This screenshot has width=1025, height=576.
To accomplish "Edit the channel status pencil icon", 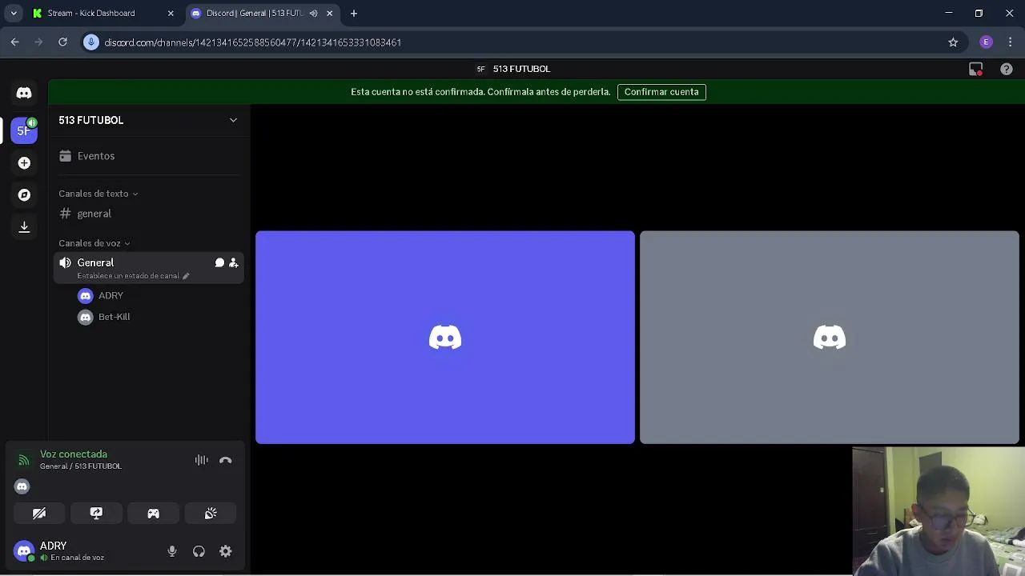I will pyautogui.click(x=186, y=276).
